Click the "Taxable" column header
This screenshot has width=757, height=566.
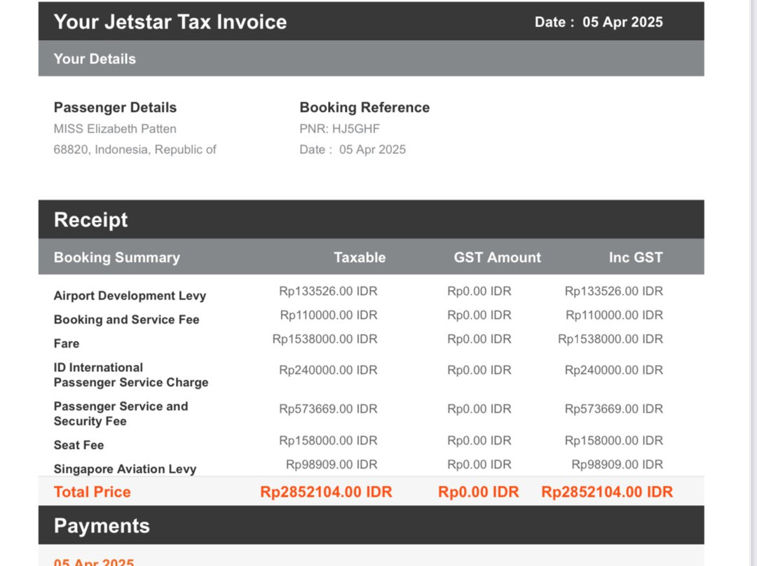(x=359, y=257)
